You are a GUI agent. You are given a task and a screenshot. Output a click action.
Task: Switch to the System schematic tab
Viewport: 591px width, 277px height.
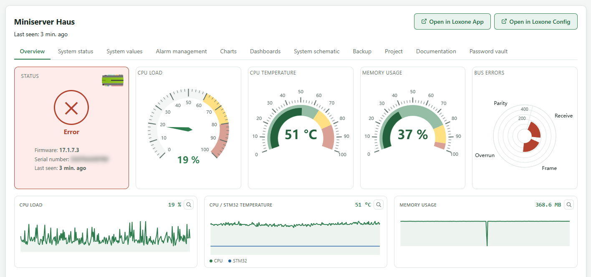point(316,52)
